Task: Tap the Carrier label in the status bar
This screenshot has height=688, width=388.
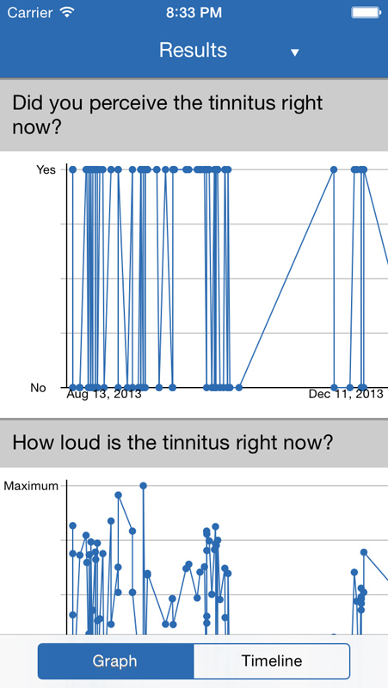Action: 30,13
